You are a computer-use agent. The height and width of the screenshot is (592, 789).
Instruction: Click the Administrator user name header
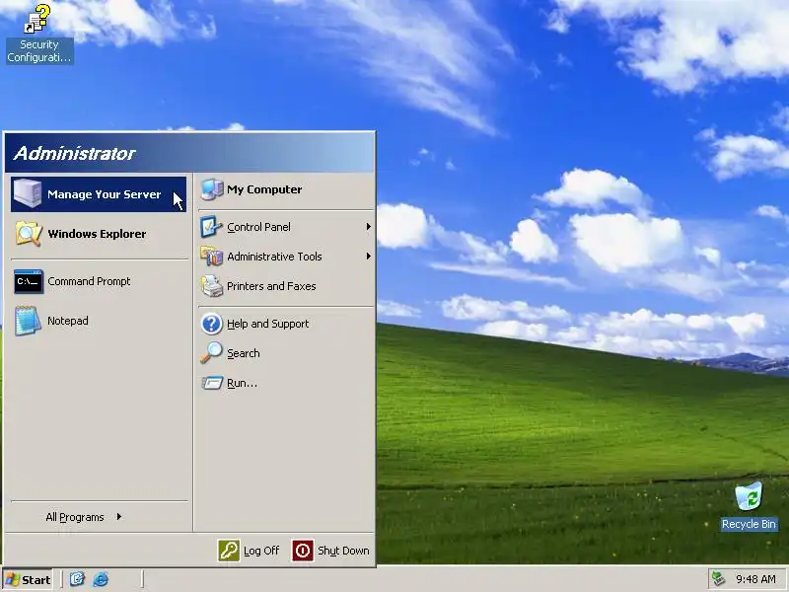(75, 154)
